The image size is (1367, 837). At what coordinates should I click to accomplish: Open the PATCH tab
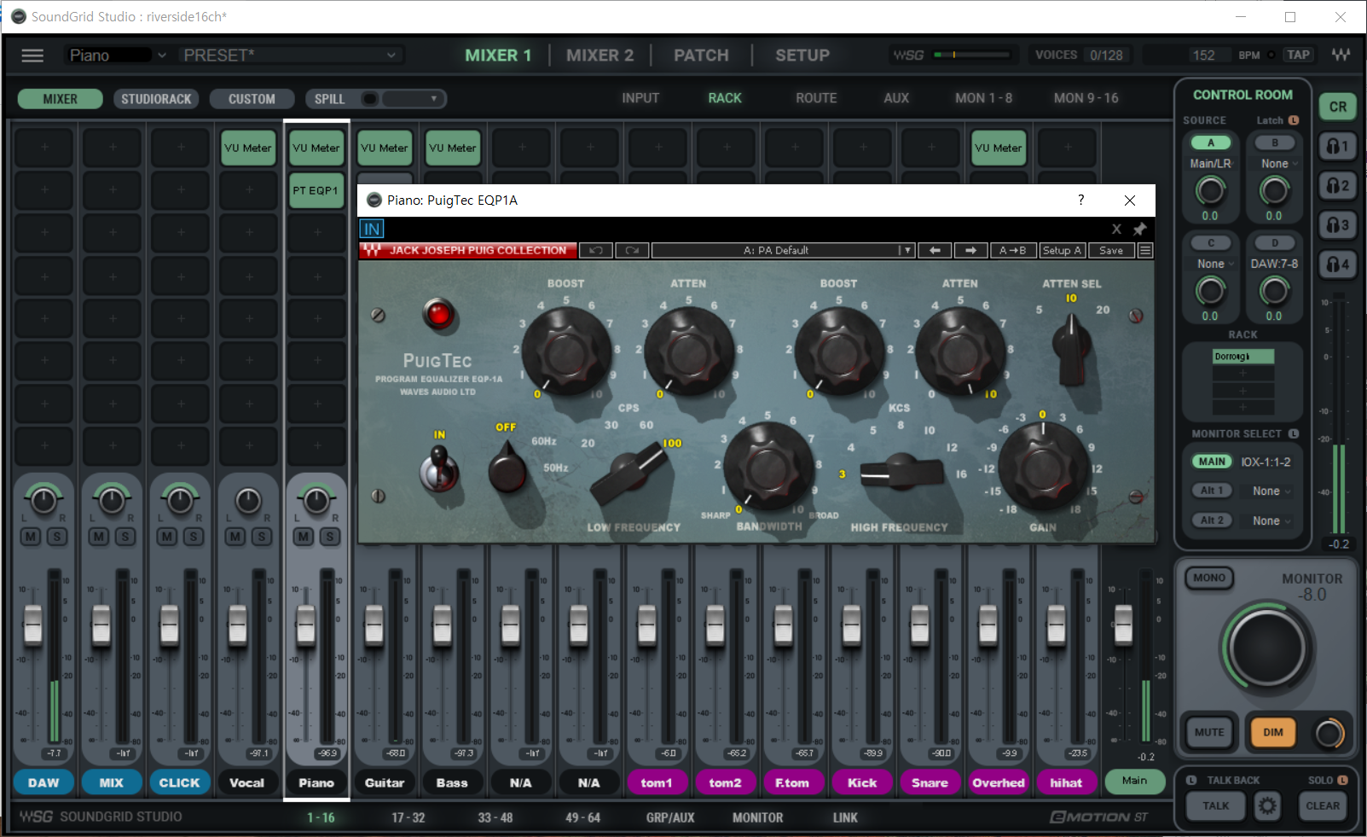(701, 55)
